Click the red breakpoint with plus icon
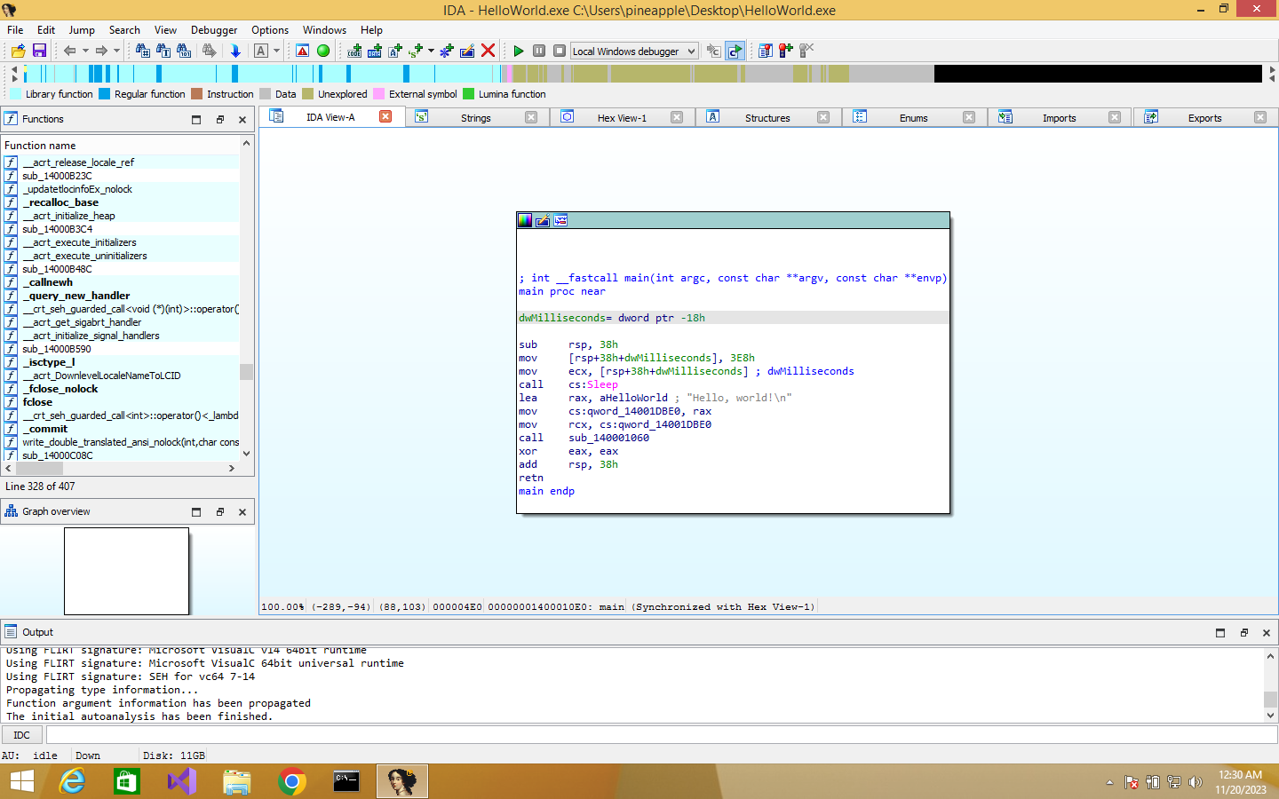1279x799 pixels. pyautogui.click(x=786, y=51)
